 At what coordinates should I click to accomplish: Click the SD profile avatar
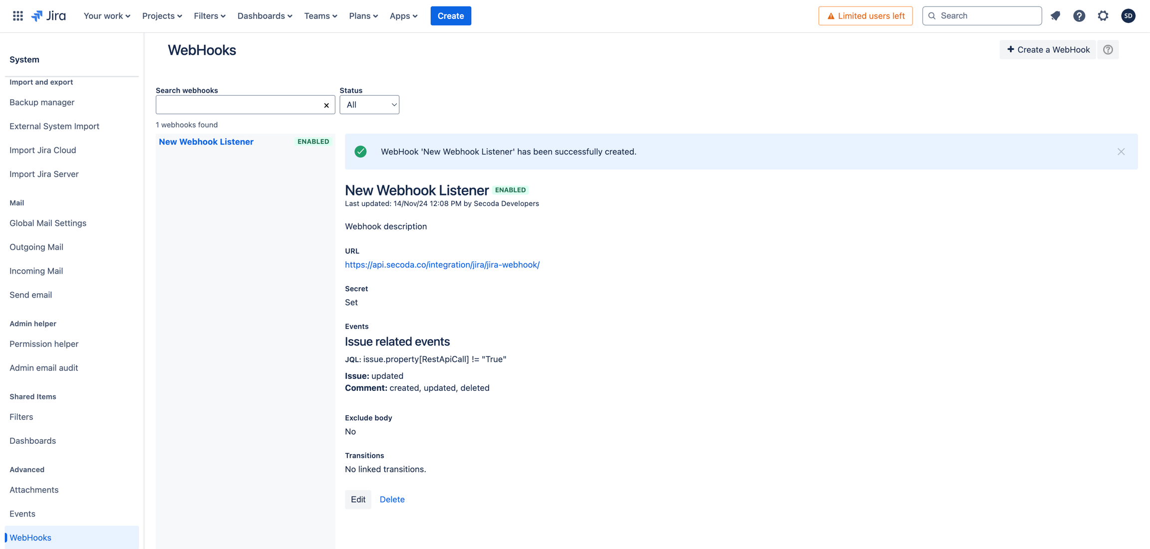coord(1128,16)
